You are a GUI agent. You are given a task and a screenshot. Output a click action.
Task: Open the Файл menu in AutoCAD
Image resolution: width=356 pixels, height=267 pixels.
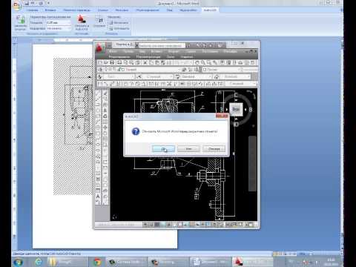point(113,51)
